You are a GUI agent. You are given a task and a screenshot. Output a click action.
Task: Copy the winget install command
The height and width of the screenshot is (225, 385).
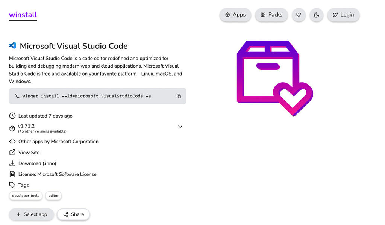(179, 96)
